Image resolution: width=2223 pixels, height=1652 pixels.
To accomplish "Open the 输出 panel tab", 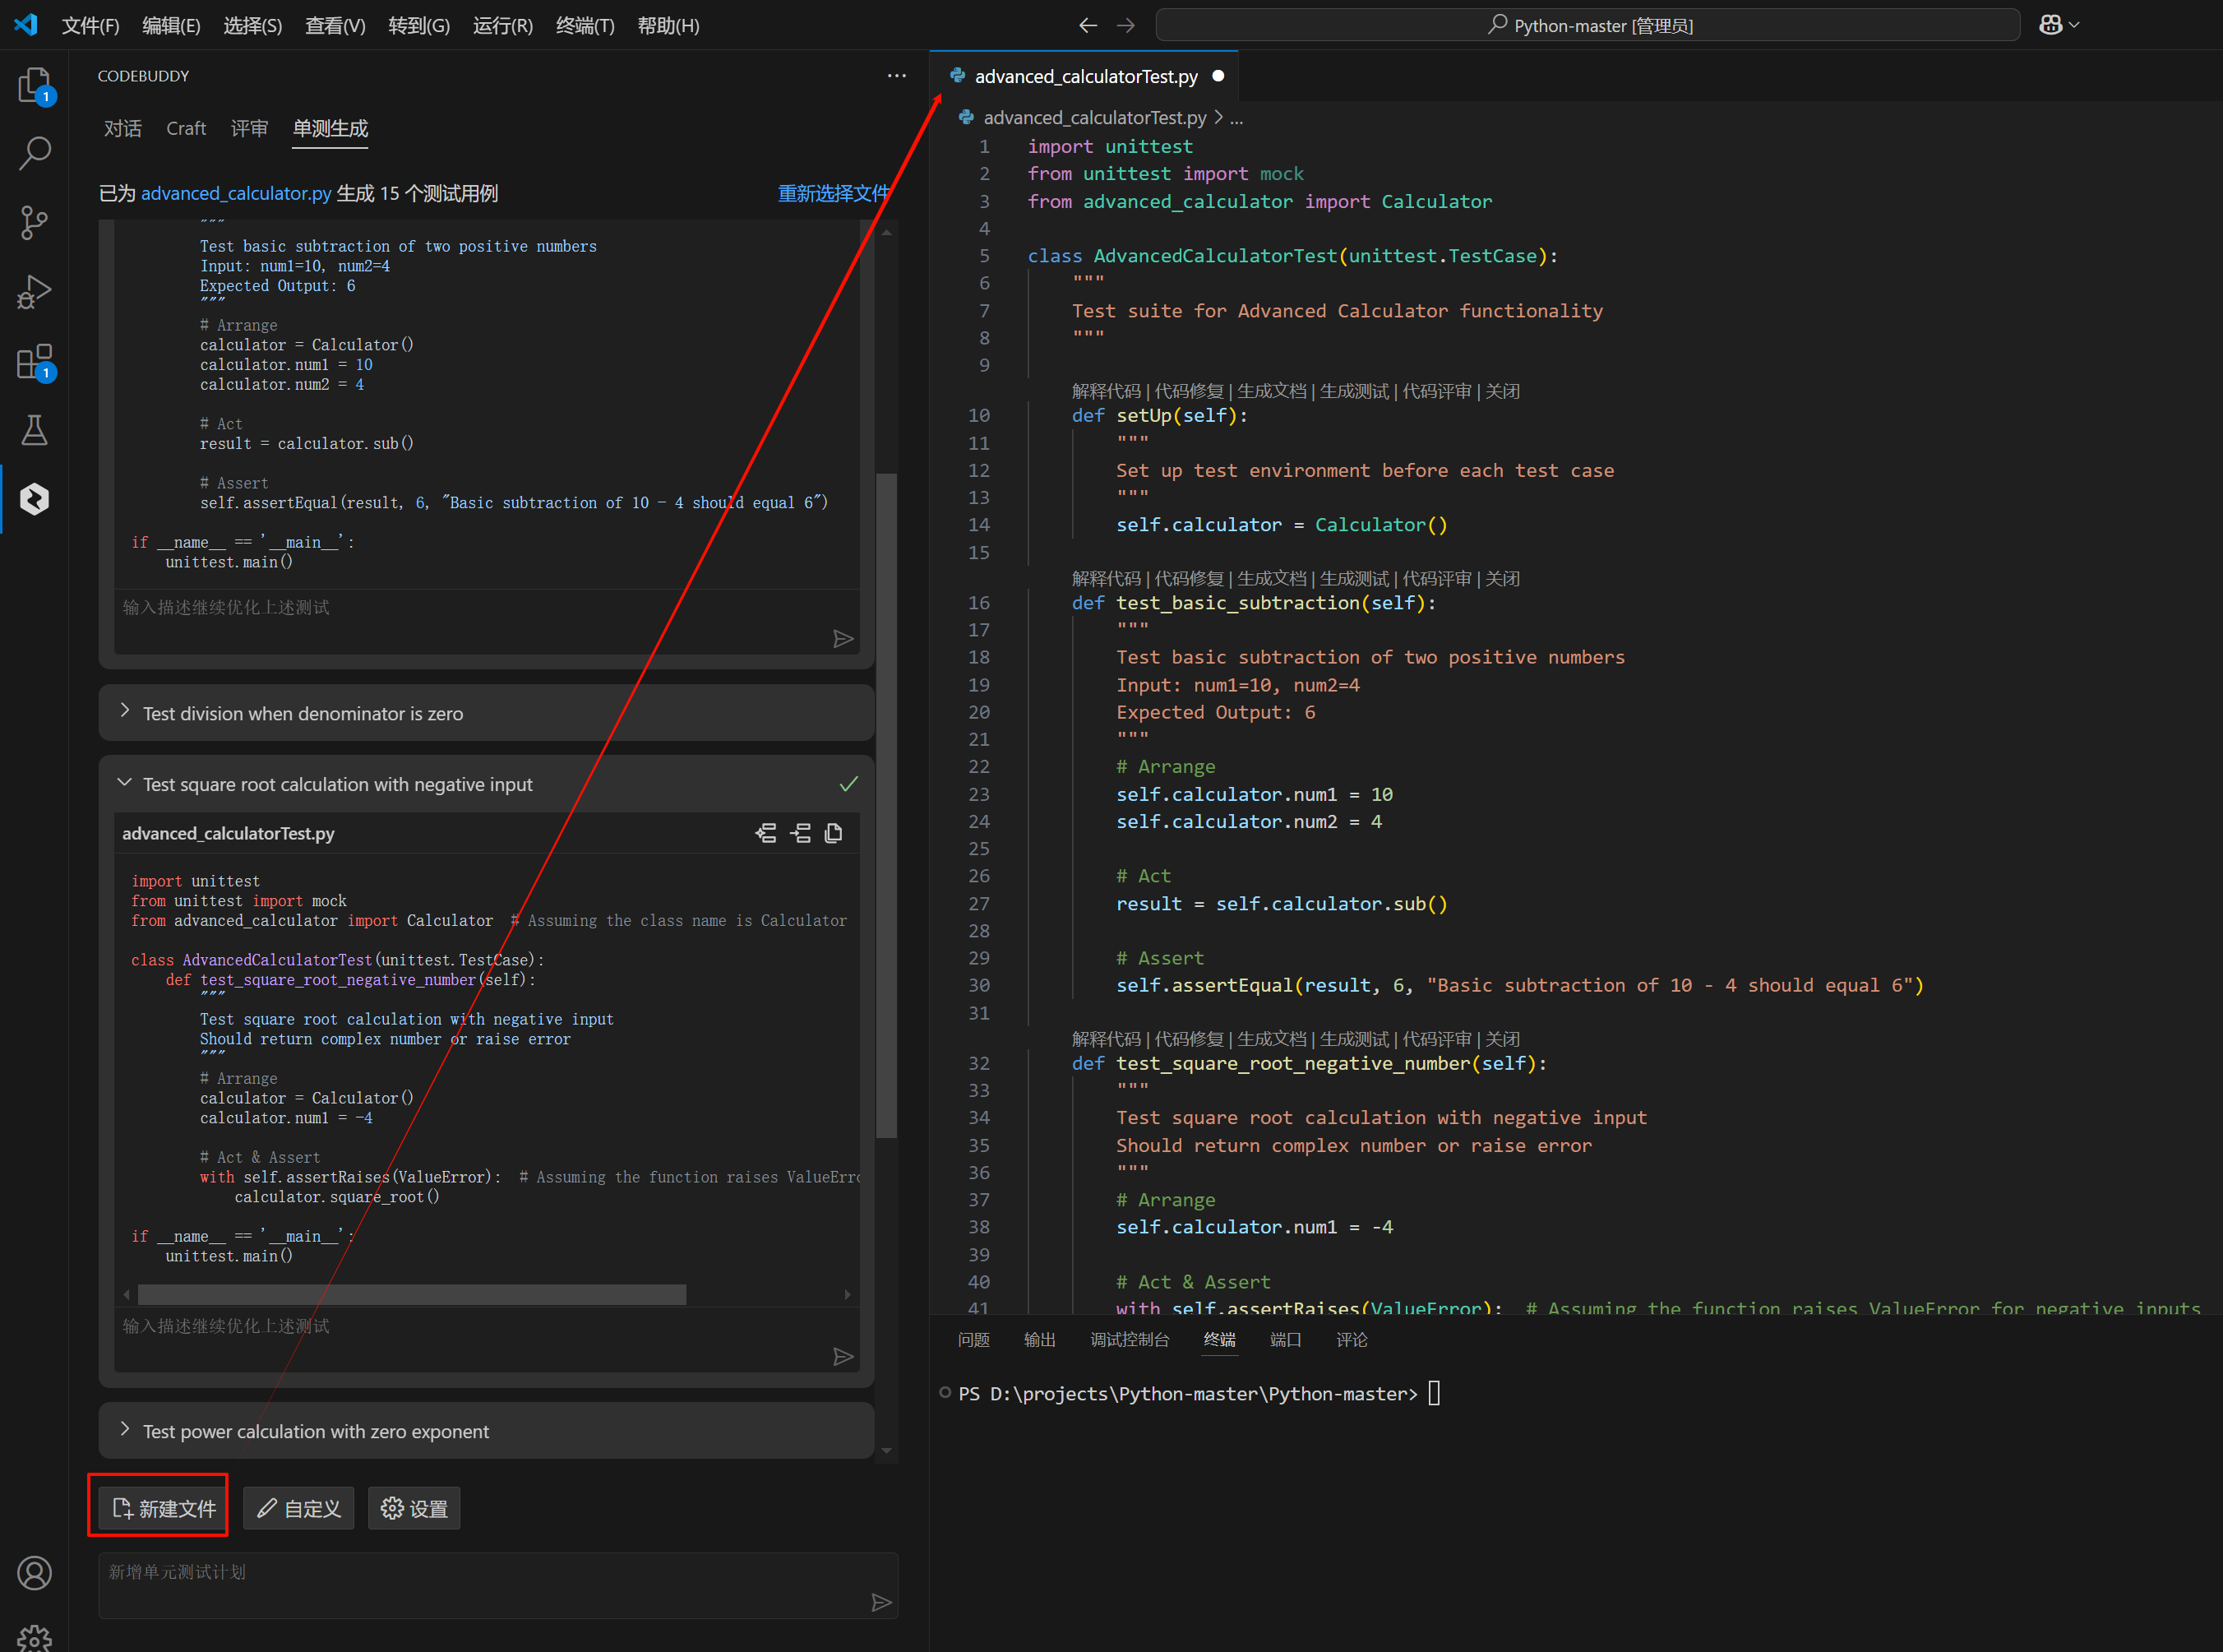I will point(1039,1339).
